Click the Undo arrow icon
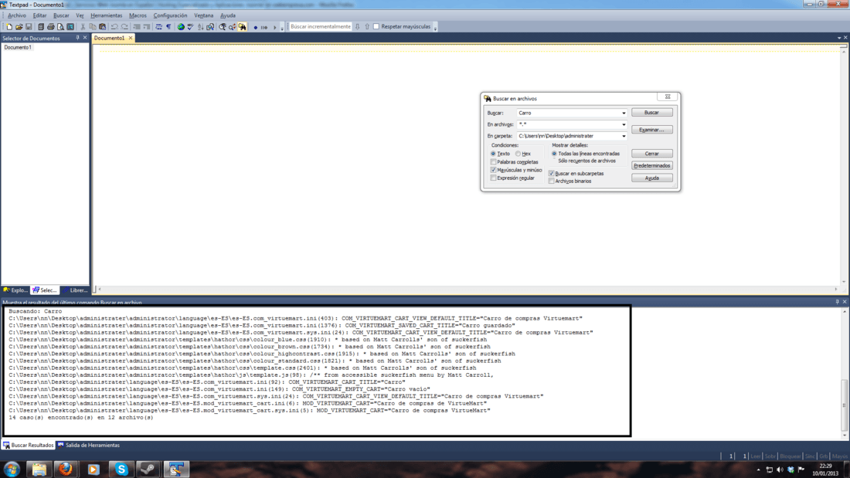 click(x=114, y=26)
